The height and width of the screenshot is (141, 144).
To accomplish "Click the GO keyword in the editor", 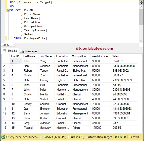I will click(x=12, y=6).
